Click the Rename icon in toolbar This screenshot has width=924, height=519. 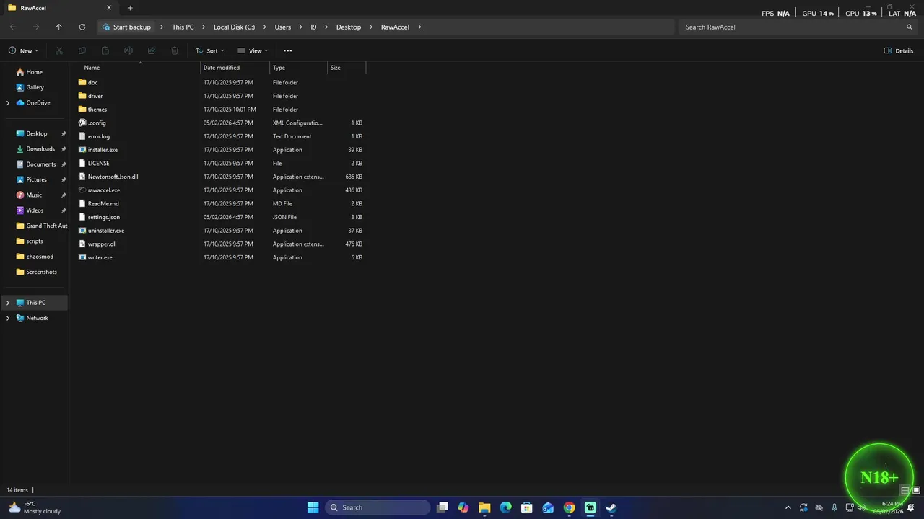pyautogui.click(x=128, y=50)
